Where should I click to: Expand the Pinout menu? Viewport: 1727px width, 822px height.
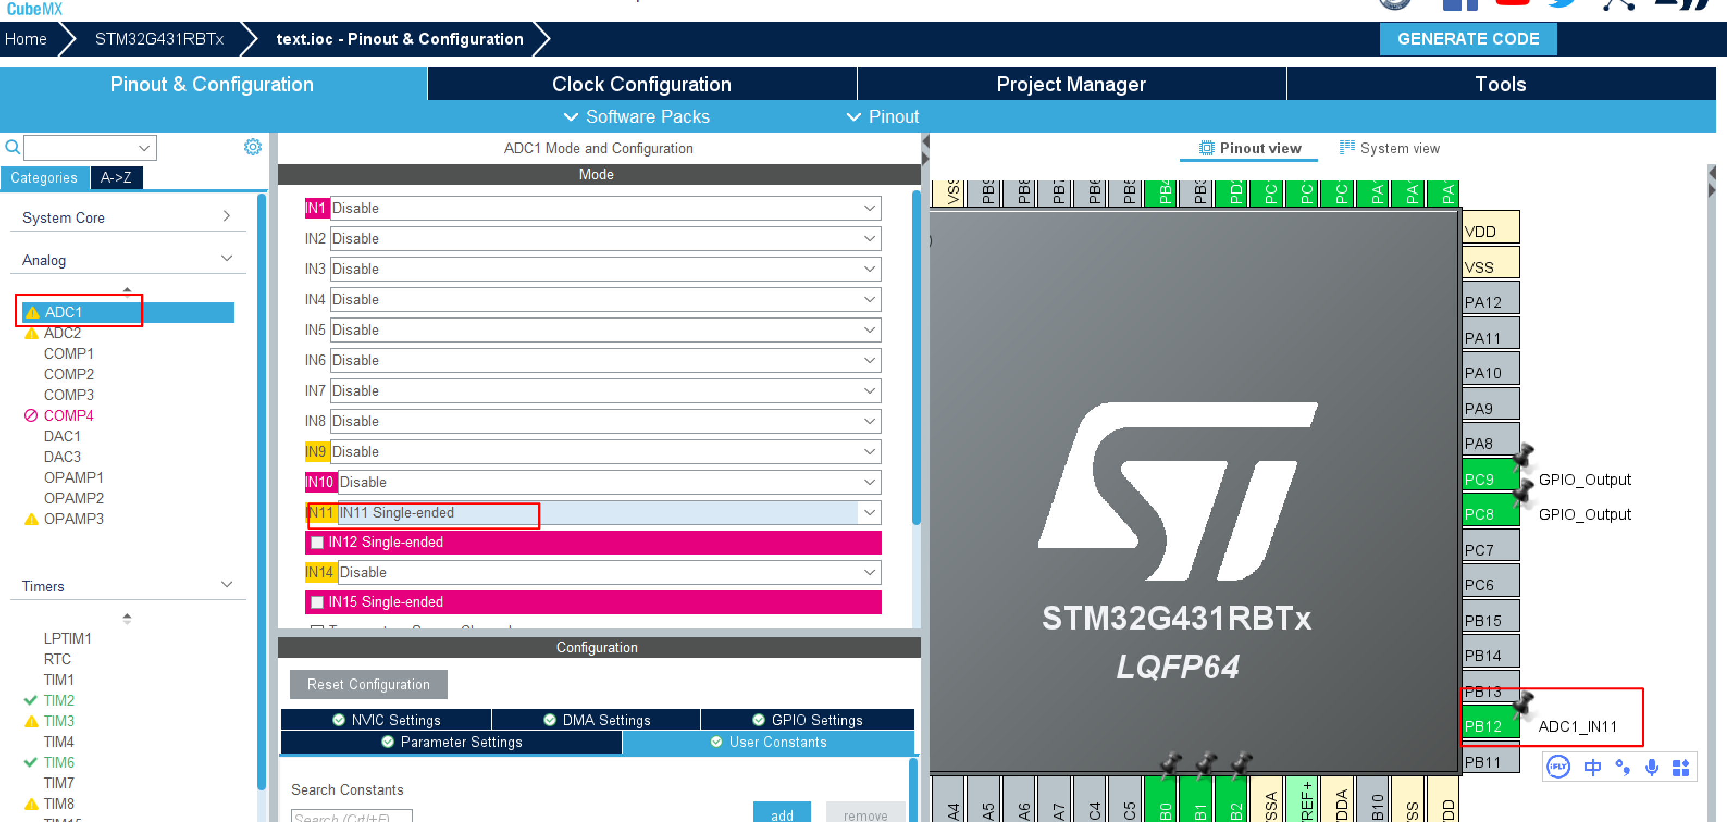click(882, 116)
